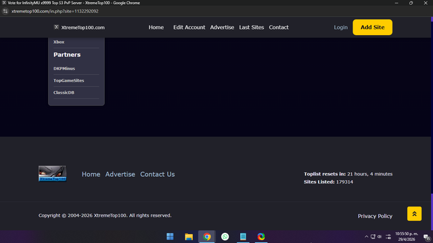Open File Explorer from taskbar
This screenshot has width=433, height=243.
pos(189,236)
